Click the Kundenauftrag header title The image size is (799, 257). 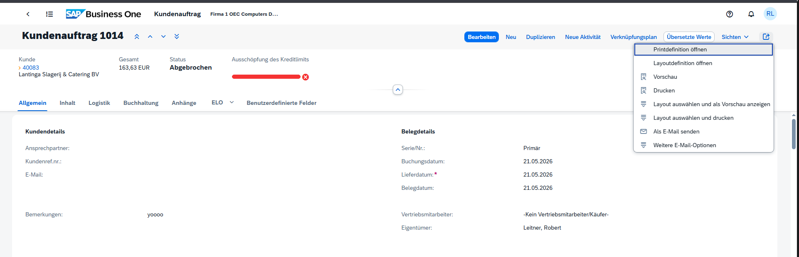[x=178, y=14]
